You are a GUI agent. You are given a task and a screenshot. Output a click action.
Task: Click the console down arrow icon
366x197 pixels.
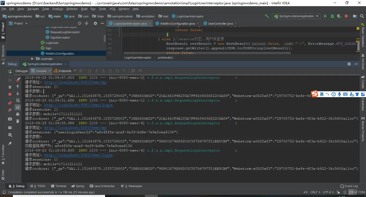point(18,93)
